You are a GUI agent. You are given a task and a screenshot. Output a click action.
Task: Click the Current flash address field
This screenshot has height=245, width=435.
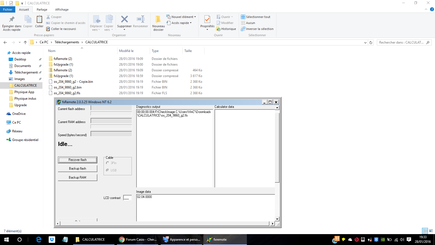111,108
